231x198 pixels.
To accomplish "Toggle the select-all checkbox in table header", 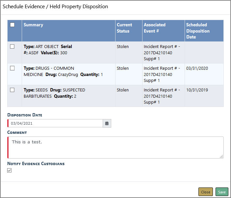I will pos(13,25).
